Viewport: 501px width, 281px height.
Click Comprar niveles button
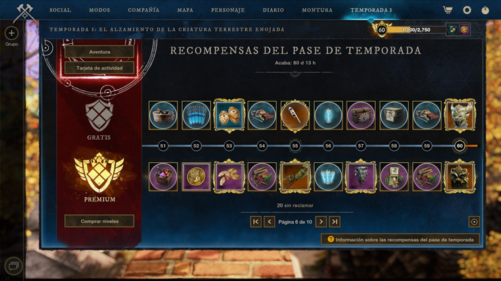pos(100,221)
